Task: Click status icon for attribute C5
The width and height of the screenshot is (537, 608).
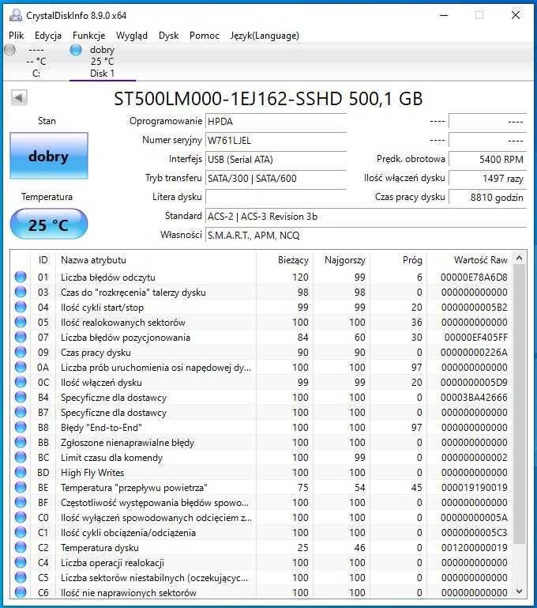Action: tap(21, 578)
